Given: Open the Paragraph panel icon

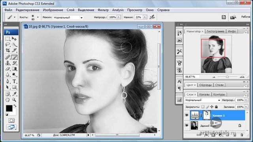Looking at the screenshot, I should 179,88.
